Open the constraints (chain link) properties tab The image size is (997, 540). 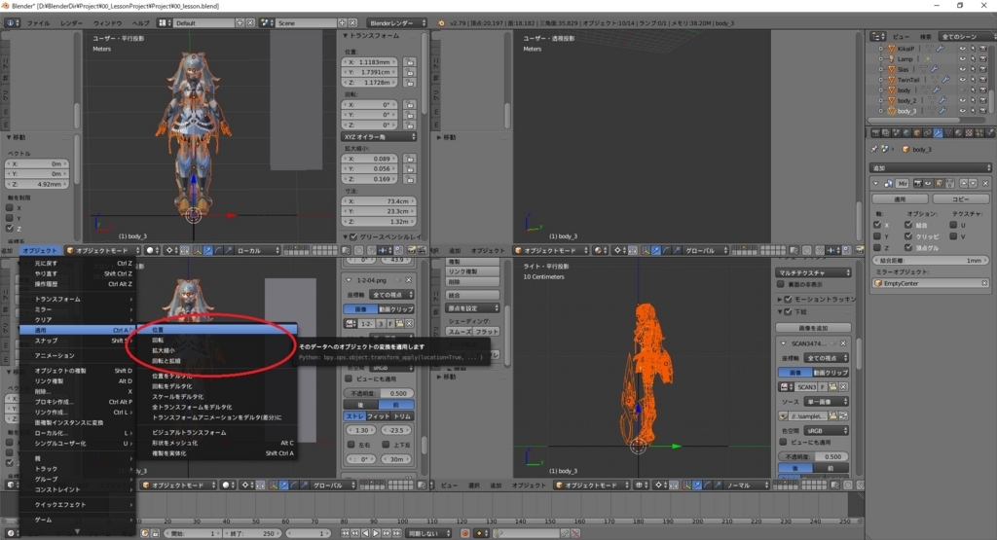click(x=928, y=132)
